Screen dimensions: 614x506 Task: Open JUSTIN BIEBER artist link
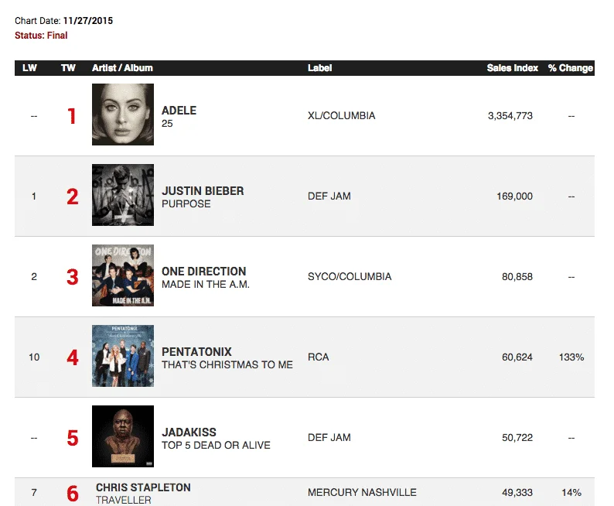[203, 190]
